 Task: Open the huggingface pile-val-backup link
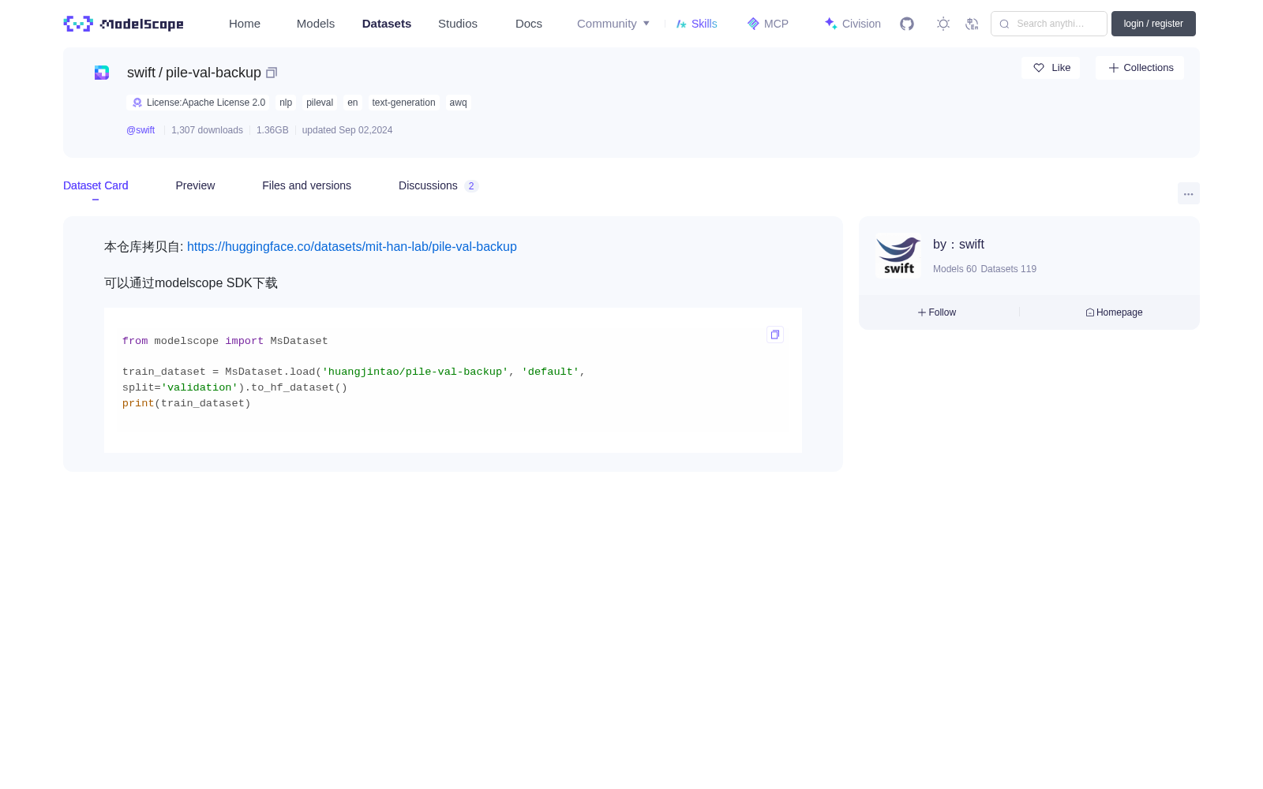coord(352,247)
